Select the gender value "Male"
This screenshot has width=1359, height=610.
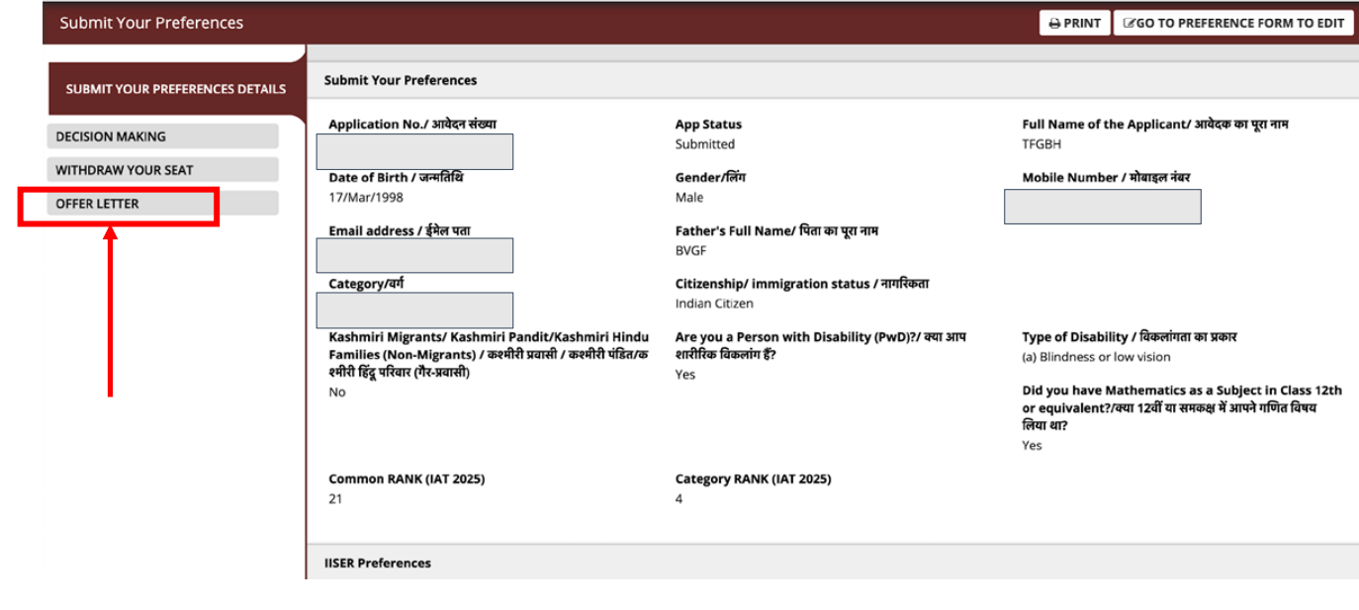point(689,198)
